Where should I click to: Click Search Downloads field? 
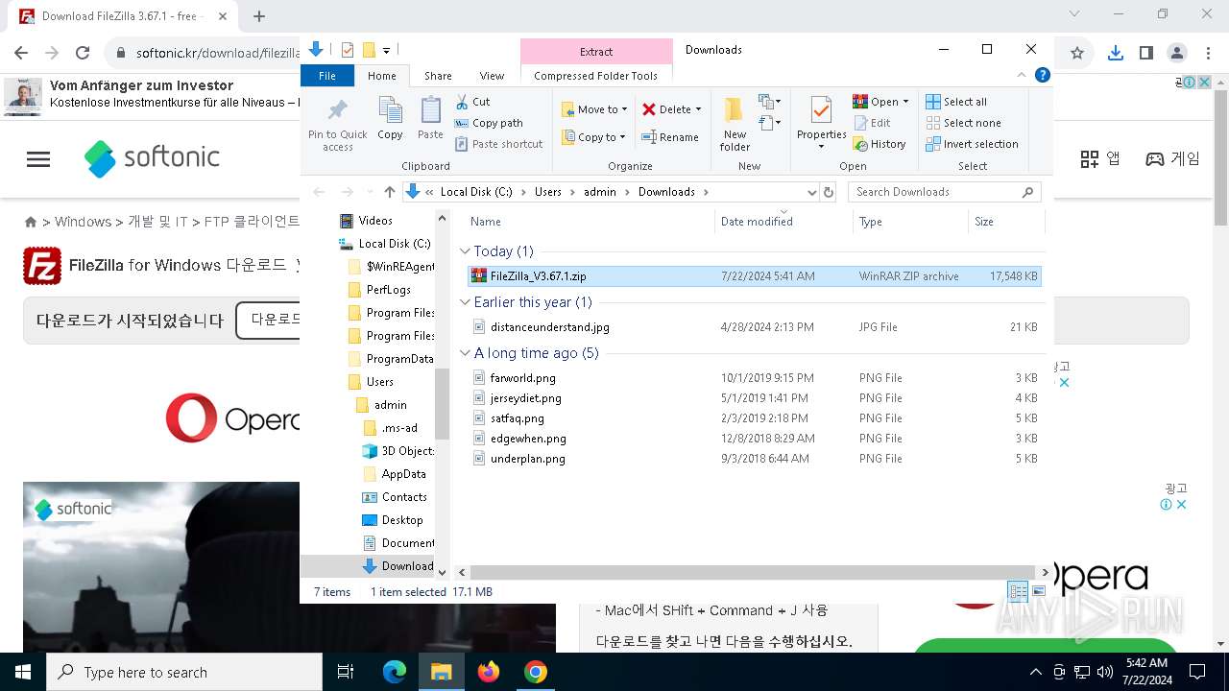point(944,192)
